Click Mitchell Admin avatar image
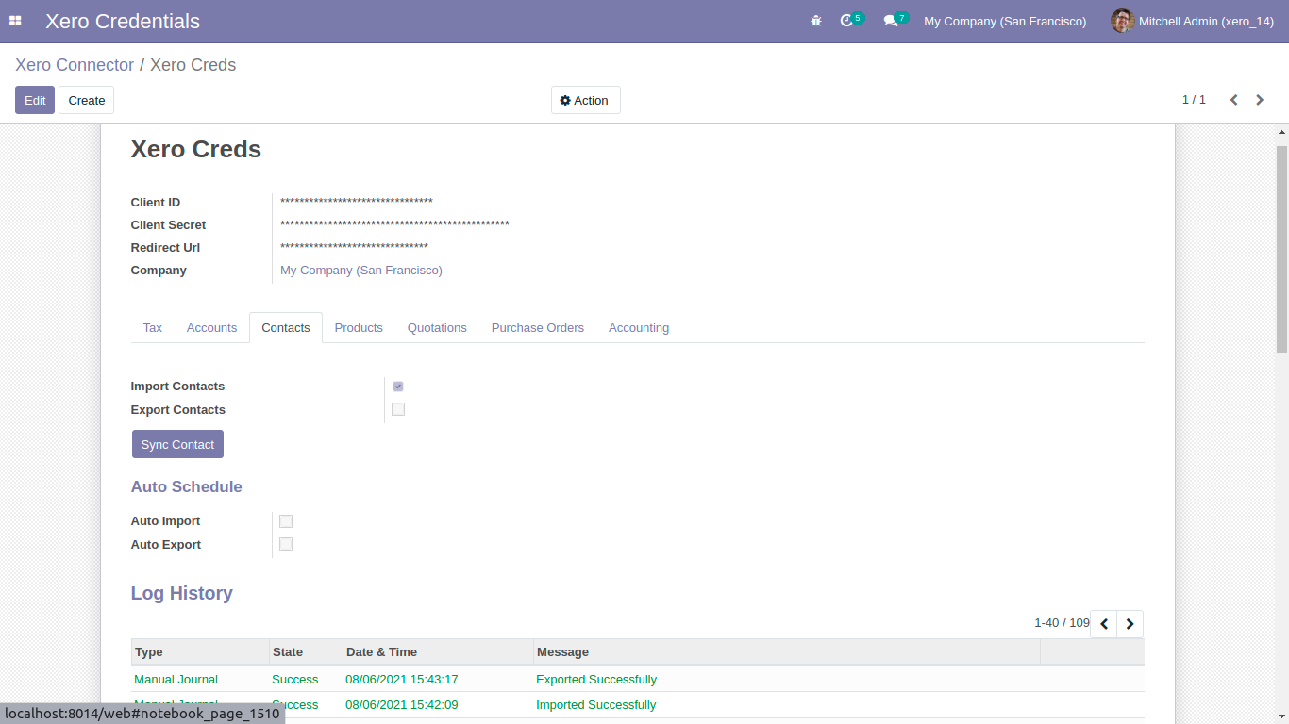This screenshot has height=724, width=1289. coord(1122,21)
